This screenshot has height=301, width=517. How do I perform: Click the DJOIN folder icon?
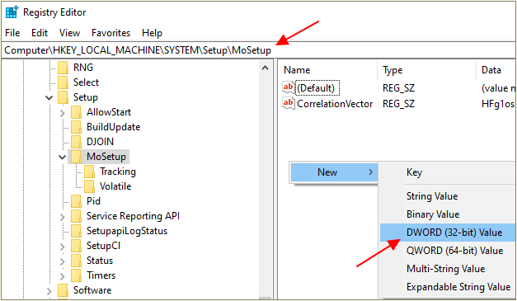coord(76,142)
